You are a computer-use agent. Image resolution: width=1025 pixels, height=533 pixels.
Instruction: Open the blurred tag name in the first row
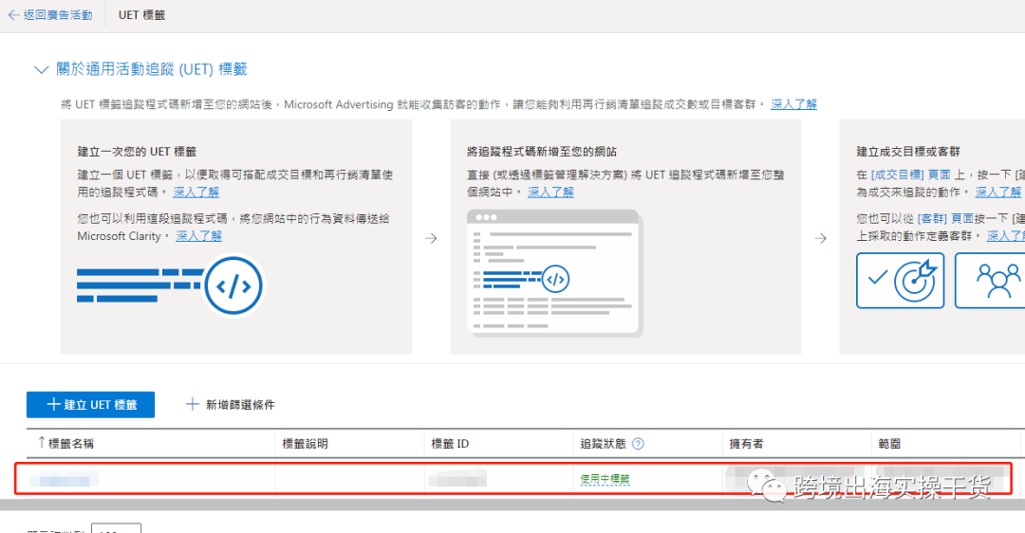click(x=65, y=480)
